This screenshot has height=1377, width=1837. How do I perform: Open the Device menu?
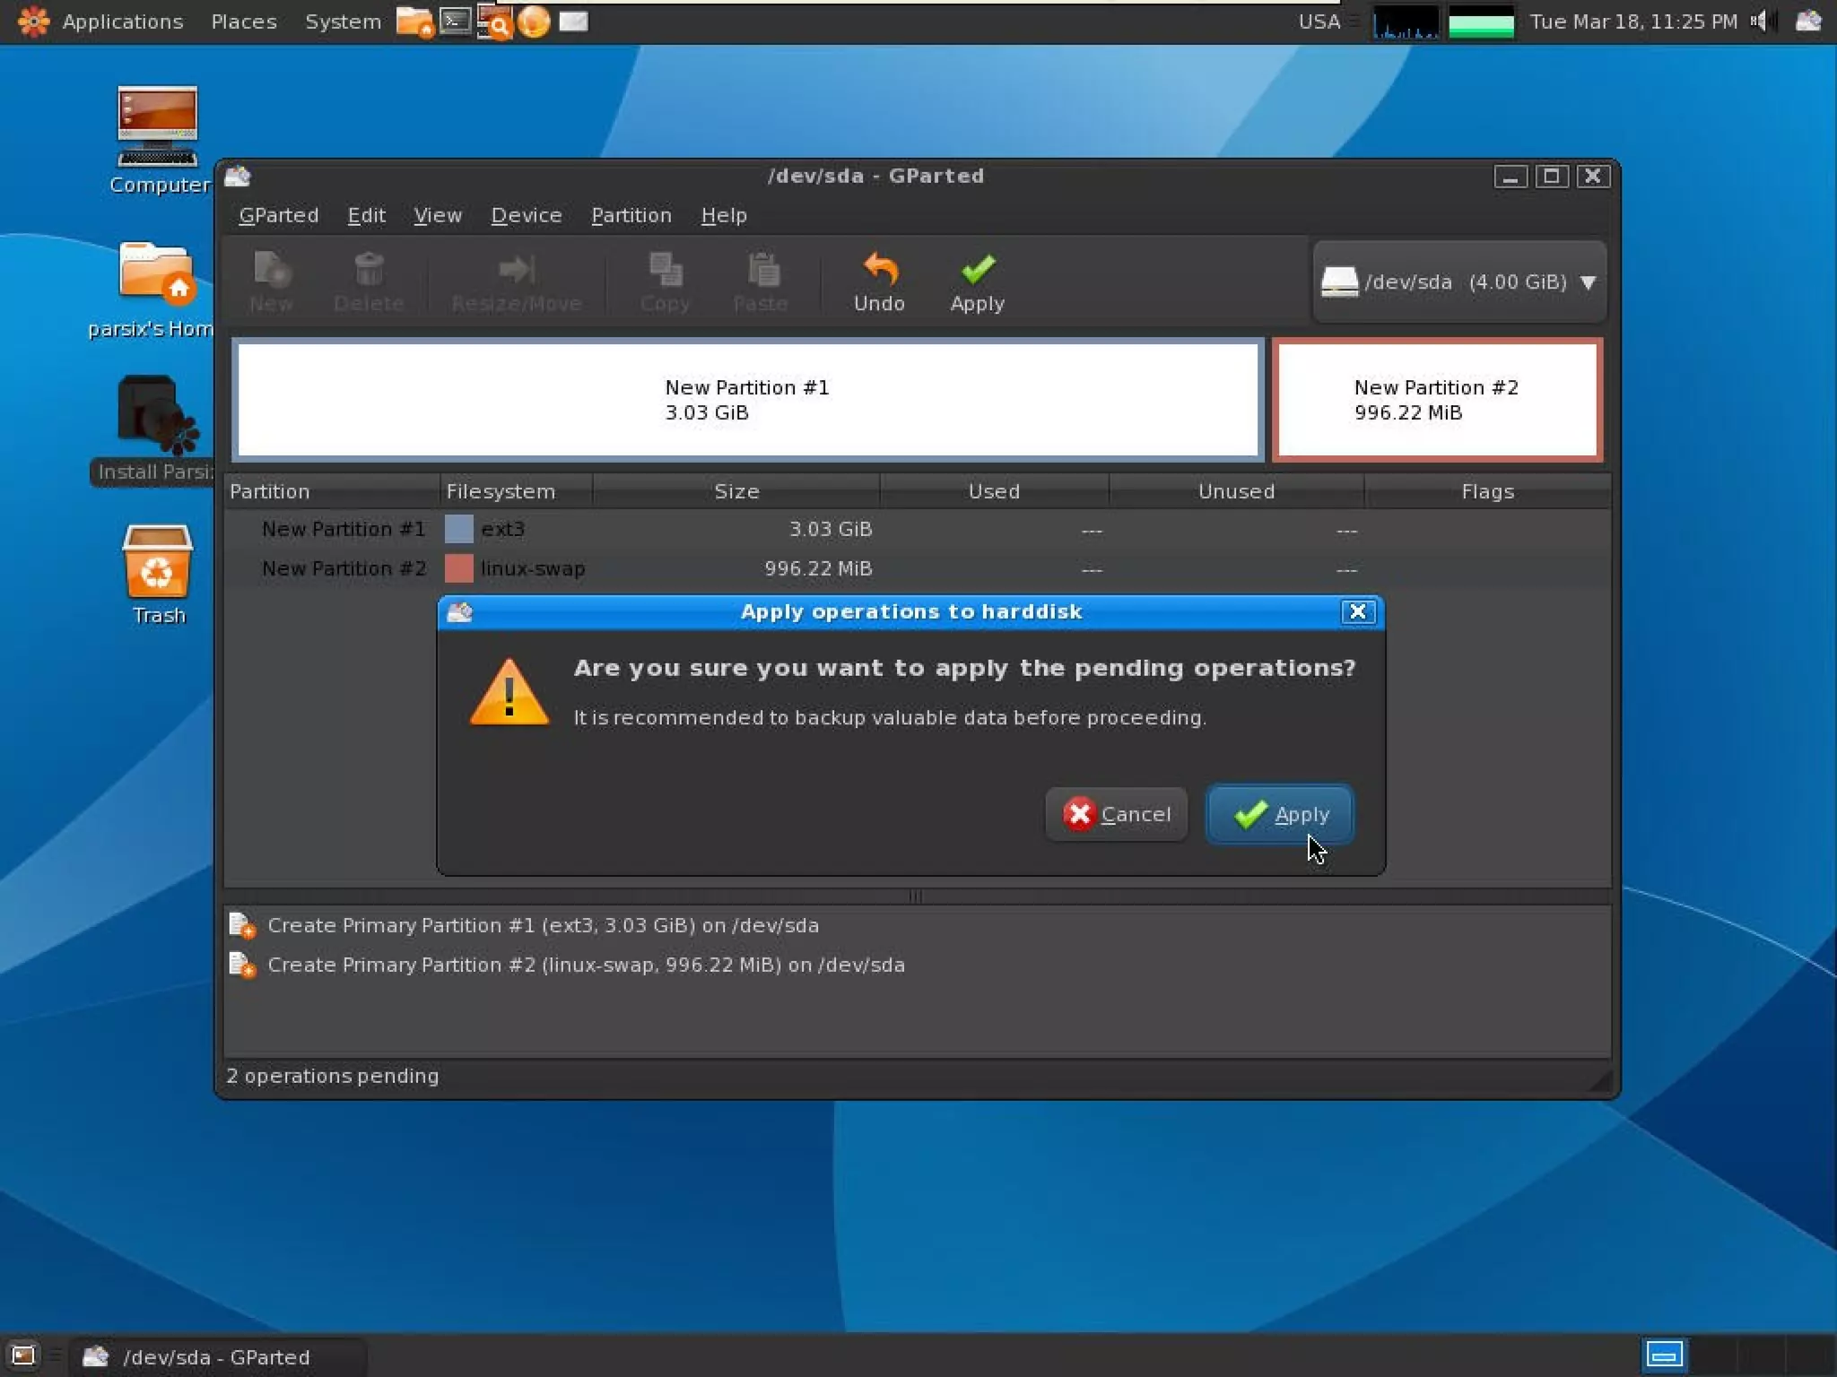(x=526, y=215)
